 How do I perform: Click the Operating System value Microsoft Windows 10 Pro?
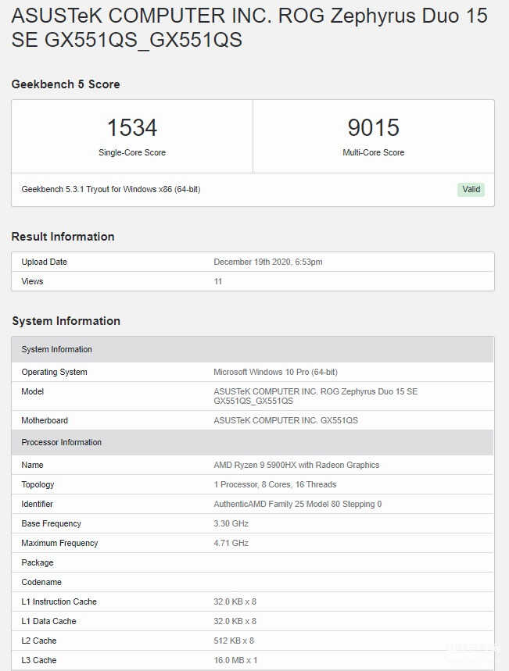point(275,372)
